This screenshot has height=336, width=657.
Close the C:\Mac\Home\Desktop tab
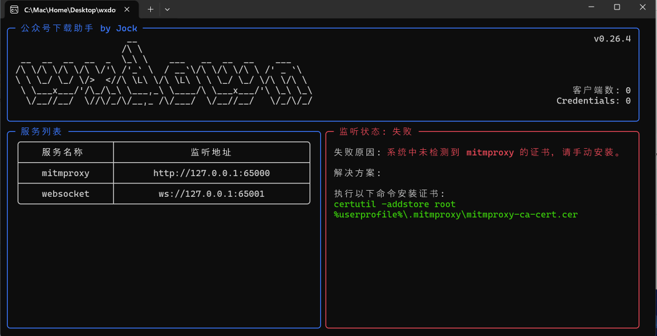point(127,10)
